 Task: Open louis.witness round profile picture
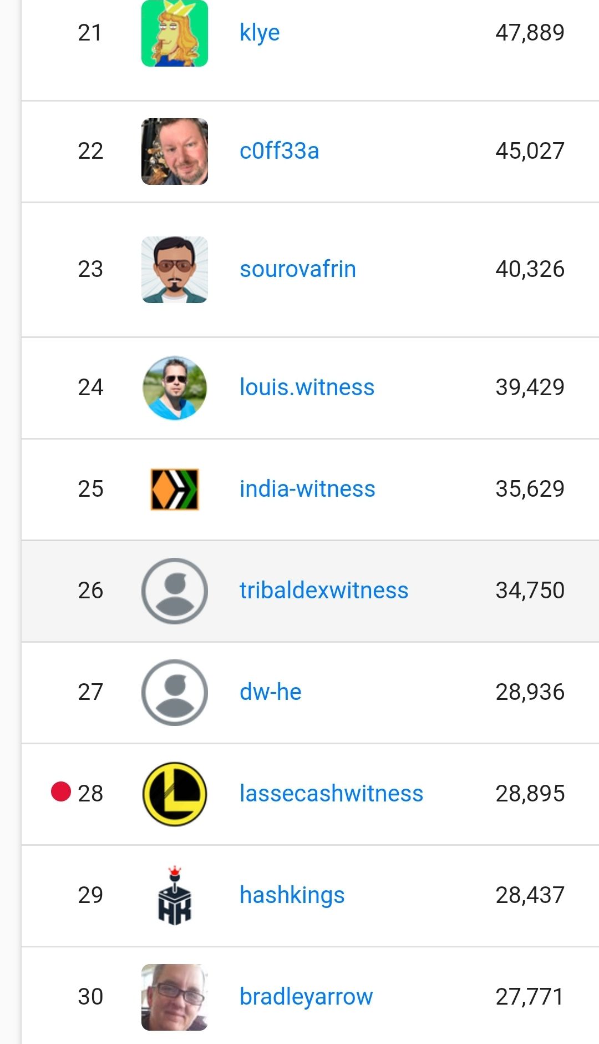(175, 388)
